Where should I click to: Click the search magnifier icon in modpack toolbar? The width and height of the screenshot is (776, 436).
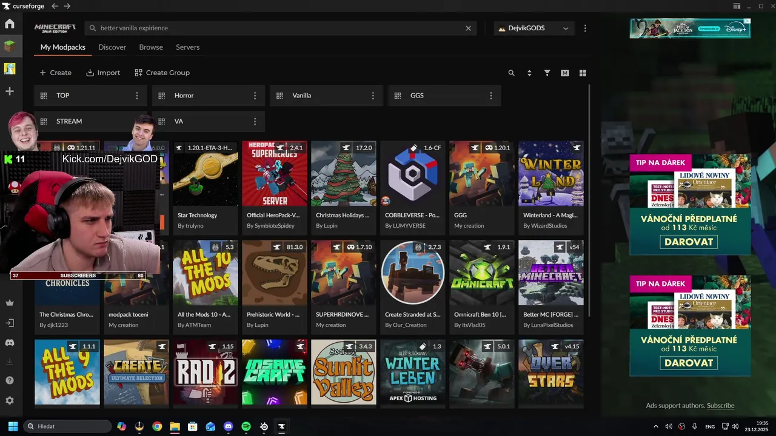511,73
